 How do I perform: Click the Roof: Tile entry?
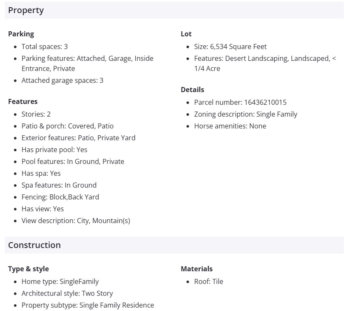(x=208, y=281)
